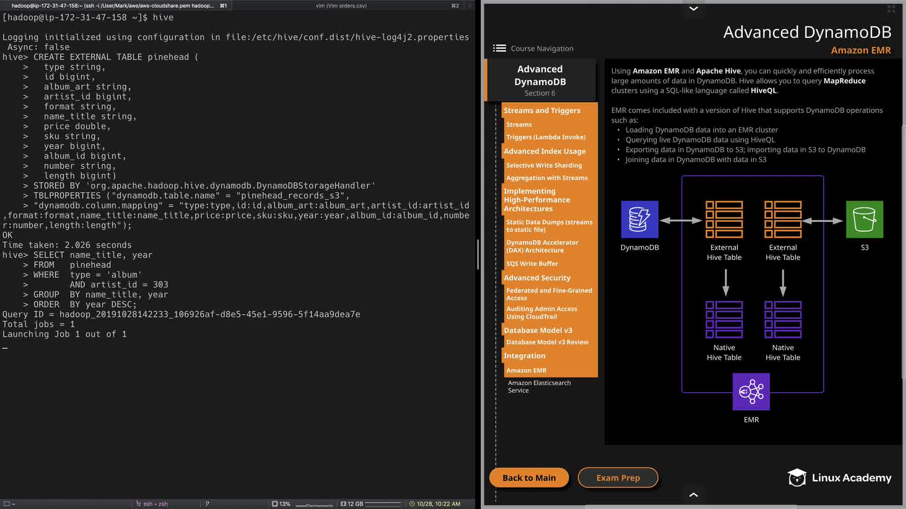Click the right Native Hive Table icon
Image resolution: width=906 pixels, height=509 pixels.
tap(782, 320)
